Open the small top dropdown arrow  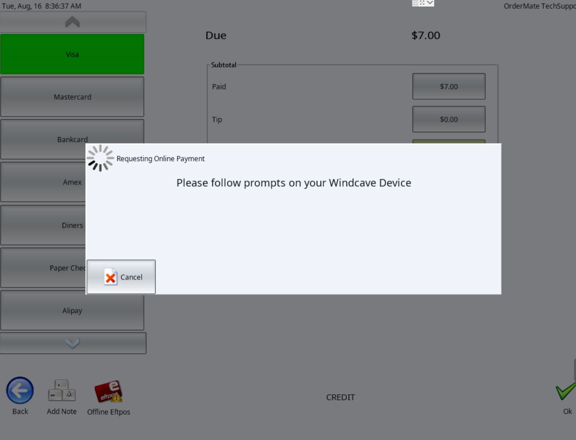tap(430, 3)
